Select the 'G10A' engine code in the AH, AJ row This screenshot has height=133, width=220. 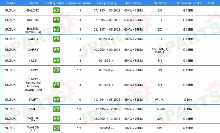[188, 100]
